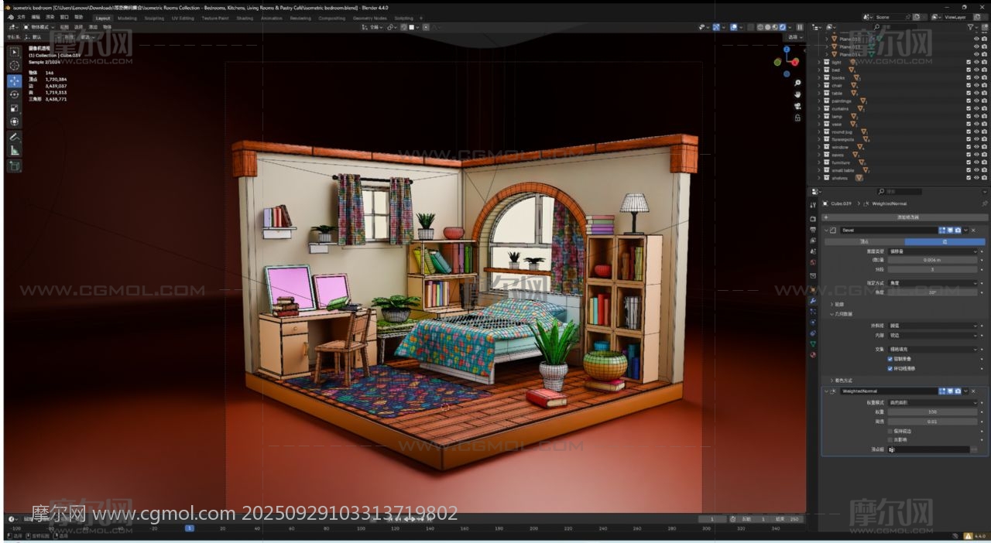Image resolution: width=991 pixels, height=543 pixels.
Task: Open the Shading workspace tab
Action: click(x=245, y=18)
